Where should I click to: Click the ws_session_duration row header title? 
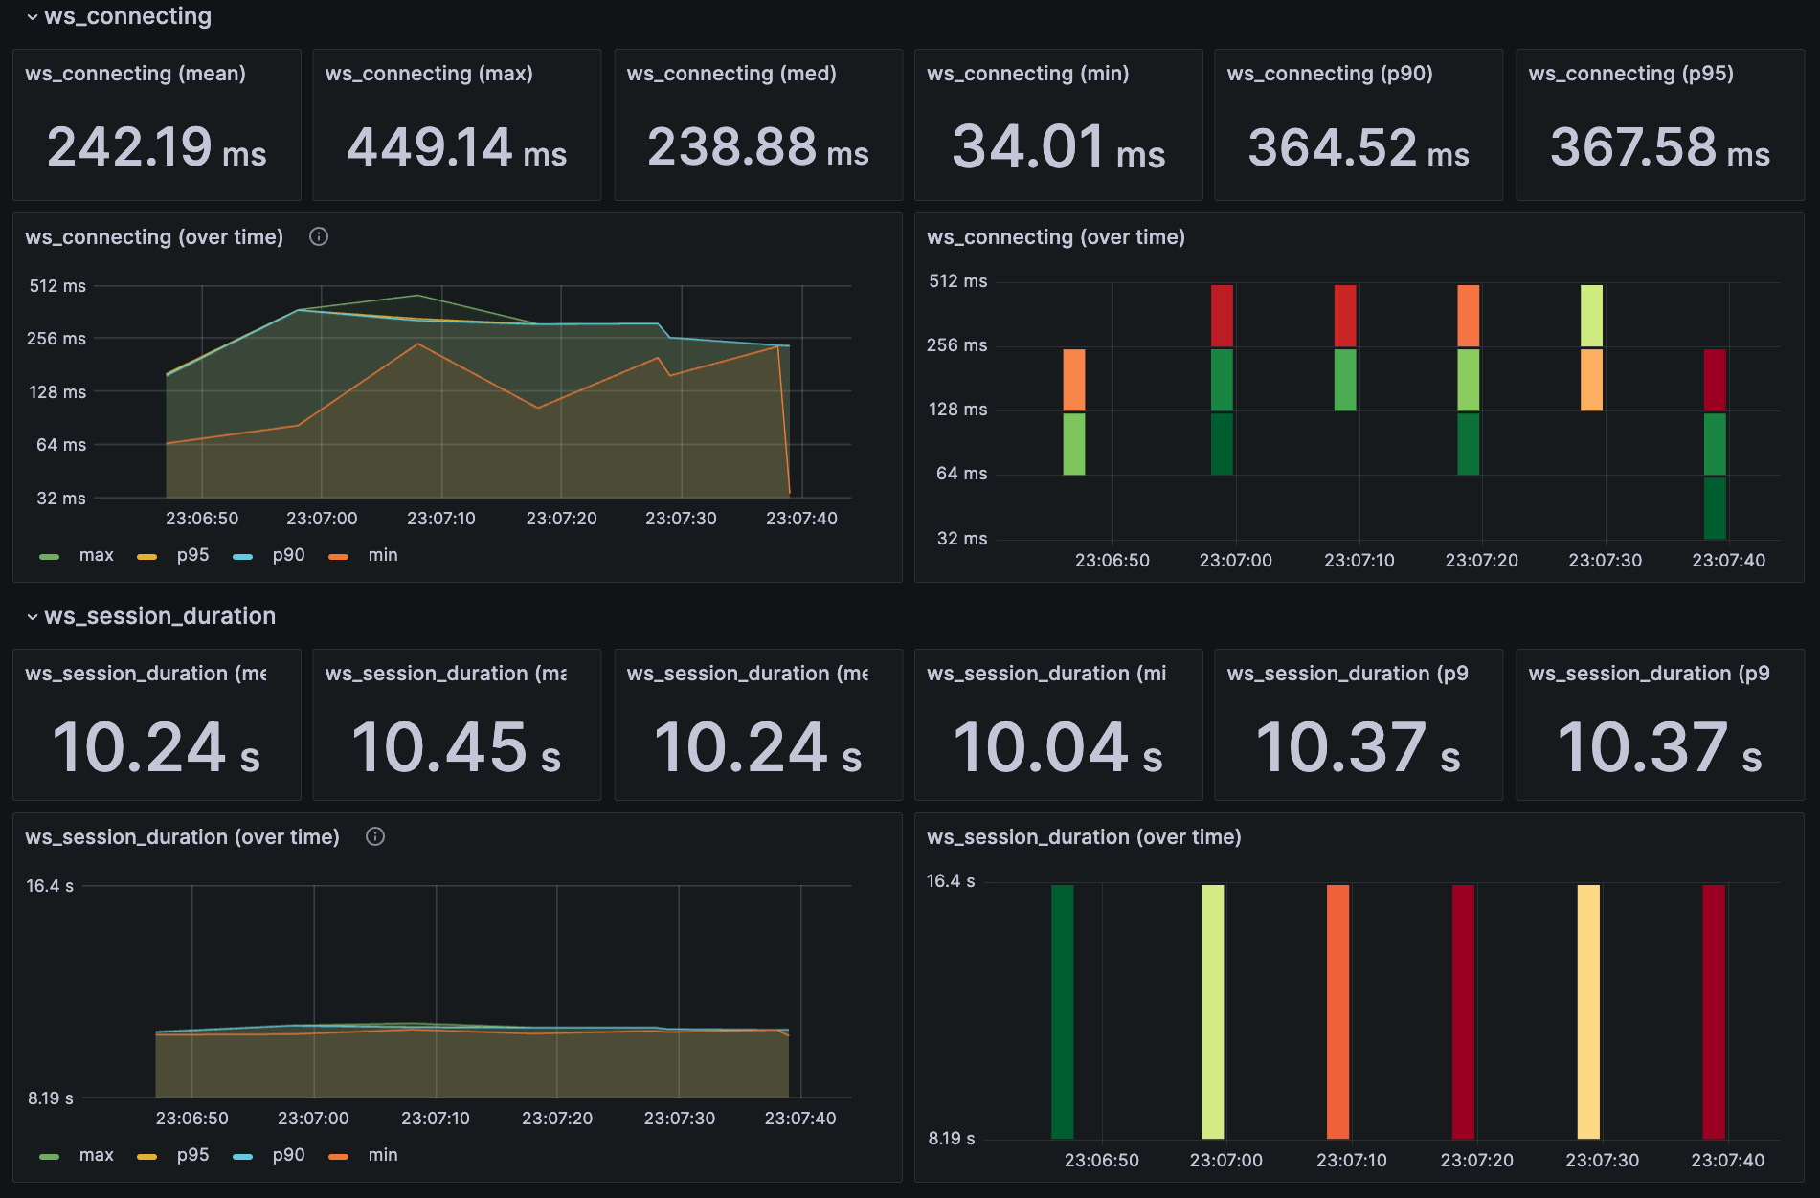[x=160, y=616]
